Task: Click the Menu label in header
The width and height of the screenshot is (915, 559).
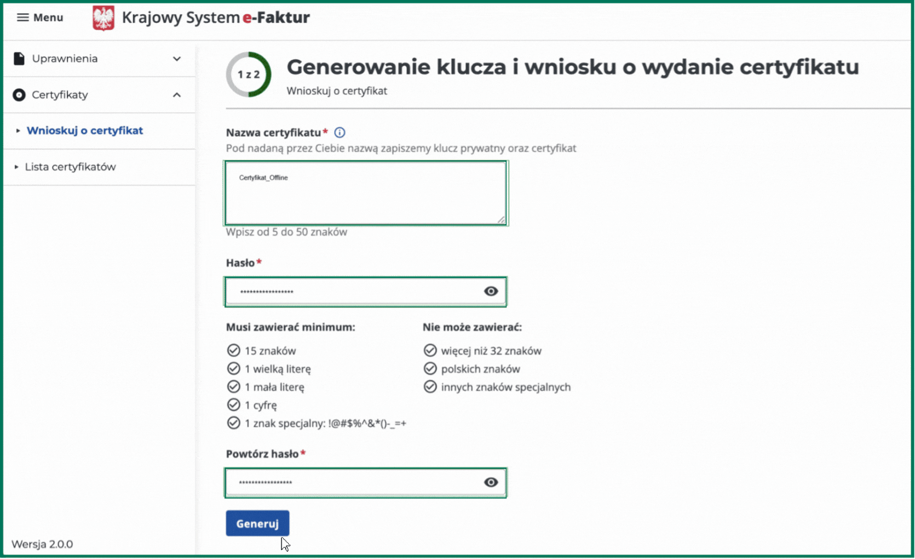Action: (48, 18)
